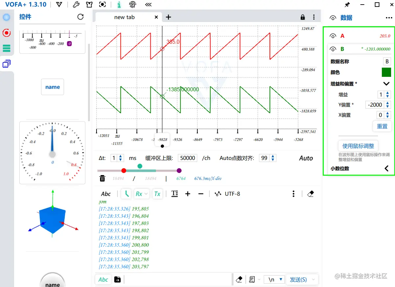
Task: Adjust the Auto点数对齐 stepper arrows
Action: click(273, 158)
